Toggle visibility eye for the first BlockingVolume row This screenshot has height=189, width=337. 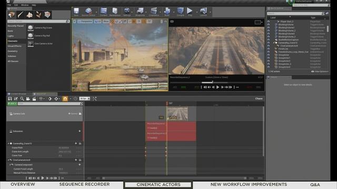[x=269, y=25]
